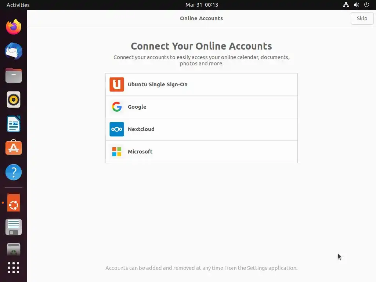
Task: Open the volume status indicator
Action: click(x=356, y=5)
